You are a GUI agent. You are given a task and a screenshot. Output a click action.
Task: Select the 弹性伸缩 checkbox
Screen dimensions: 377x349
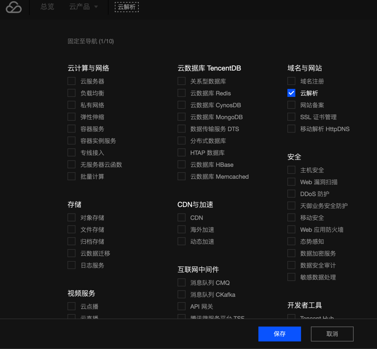[x=71, y=117]
